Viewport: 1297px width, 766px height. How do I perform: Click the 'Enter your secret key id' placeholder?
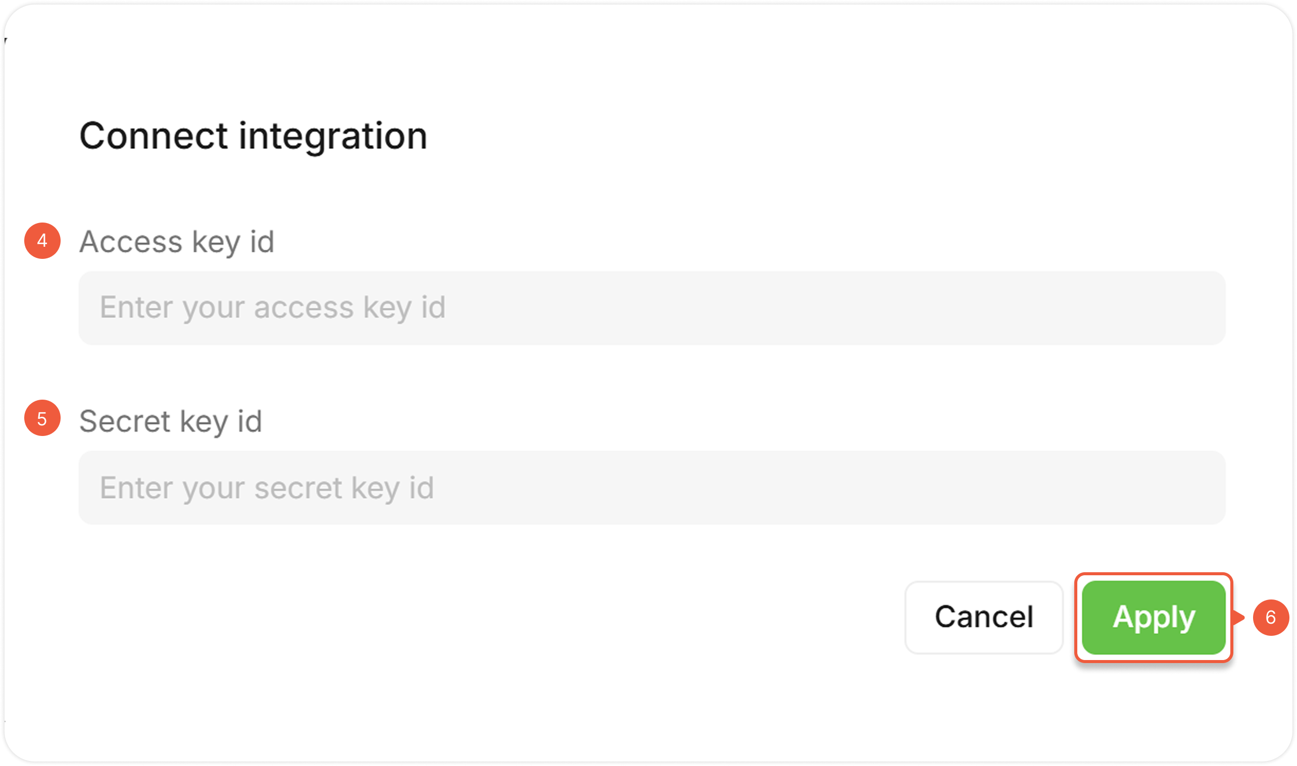[267, 488]
